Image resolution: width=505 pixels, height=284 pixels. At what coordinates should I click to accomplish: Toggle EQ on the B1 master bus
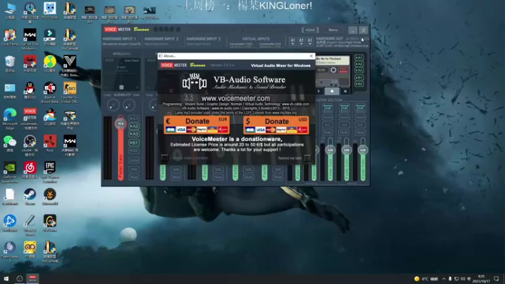click(x=344, y=124)
